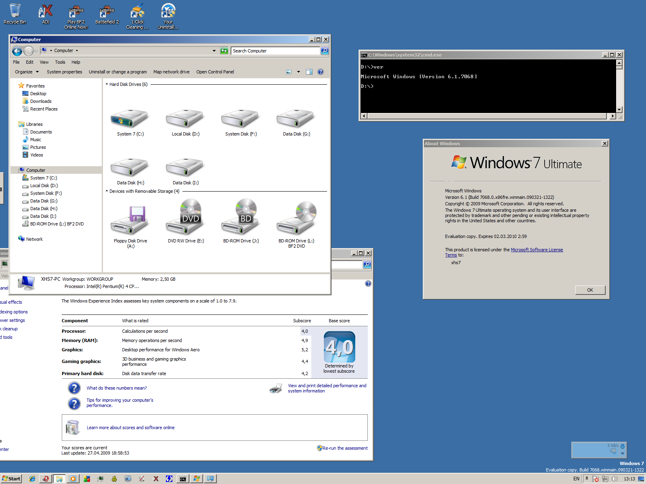Open recent pages dropdown next to Forward button
Image resolution: width=646 pixels, height=484 pixels.
[36, 51]
